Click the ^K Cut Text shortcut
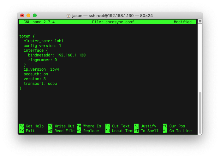Image resolution: width=220 pixels, height=158 pixels. [x=118, y=126]
